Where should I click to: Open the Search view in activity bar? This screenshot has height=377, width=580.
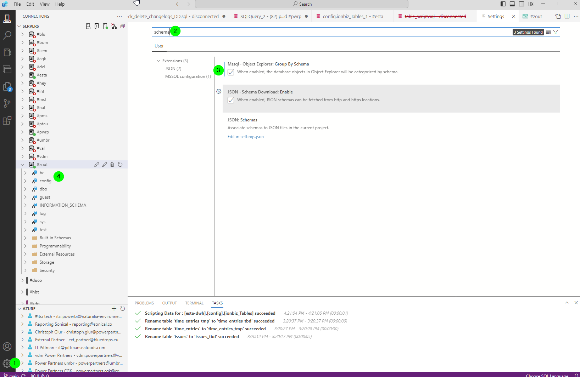pyautogui.click(x=7, y=35)
